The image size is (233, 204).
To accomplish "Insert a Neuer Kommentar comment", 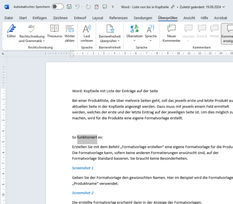I will pyautogui.click(x=171, y=31).
